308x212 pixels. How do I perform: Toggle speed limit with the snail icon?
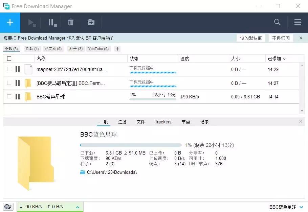tap(8, 206)
